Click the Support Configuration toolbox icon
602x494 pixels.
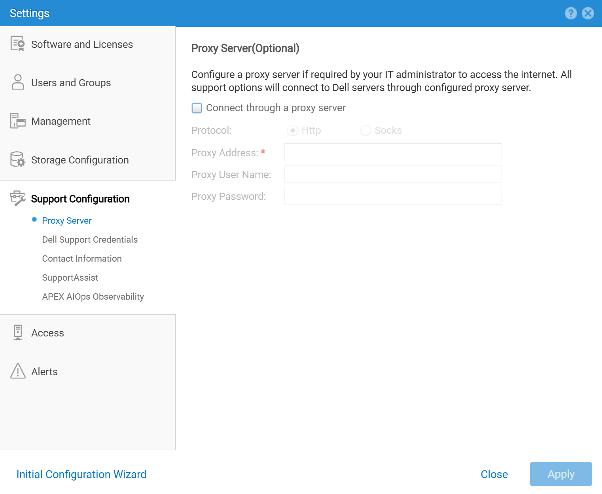pos(18,198)
